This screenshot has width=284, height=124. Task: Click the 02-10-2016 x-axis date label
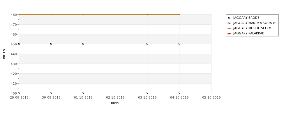(x=115, y=98)
